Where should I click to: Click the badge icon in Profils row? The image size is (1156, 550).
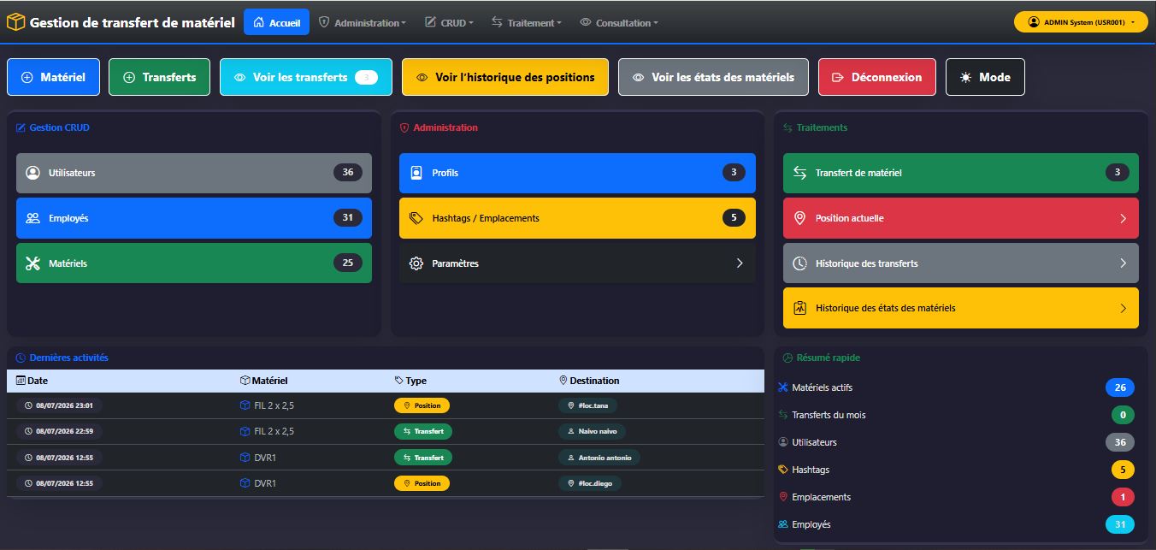pos(416,173)
